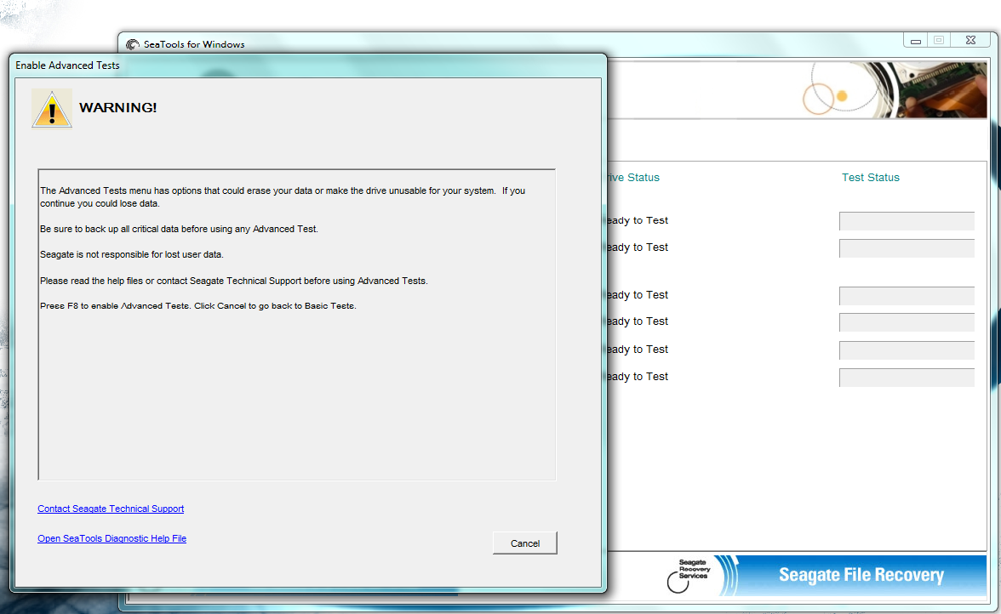
Task: Select the Drive Status column header
Action: tap(632, 177)
